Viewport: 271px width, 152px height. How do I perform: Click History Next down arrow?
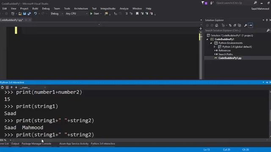(16, 87)
